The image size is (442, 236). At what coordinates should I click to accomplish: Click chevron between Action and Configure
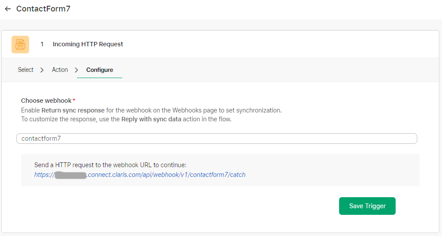pyautogui.click(x=76, y=70)
